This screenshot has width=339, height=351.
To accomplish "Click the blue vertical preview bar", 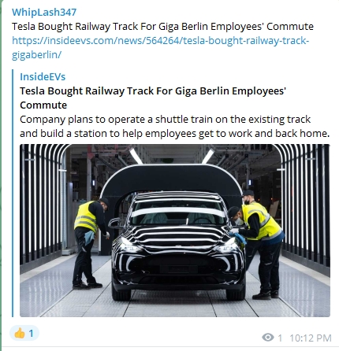I will click(13, 194).
